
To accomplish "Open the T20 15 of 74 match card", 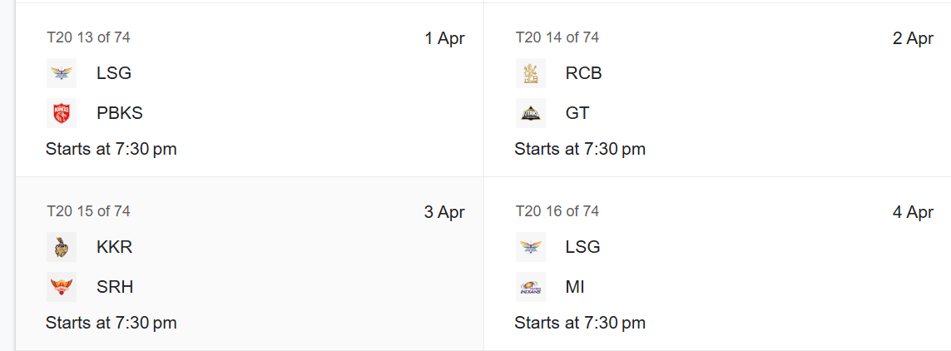I will point(250,264).
